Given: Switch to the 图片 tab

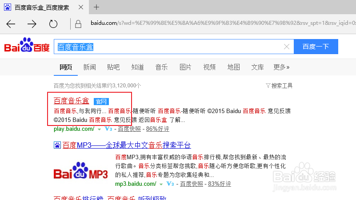Looking at the screenshot, I should tap(185, 67).
